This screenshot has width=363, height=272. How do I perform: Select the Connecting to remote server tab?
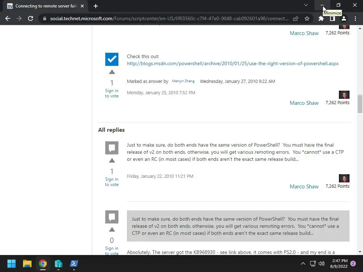45,6
